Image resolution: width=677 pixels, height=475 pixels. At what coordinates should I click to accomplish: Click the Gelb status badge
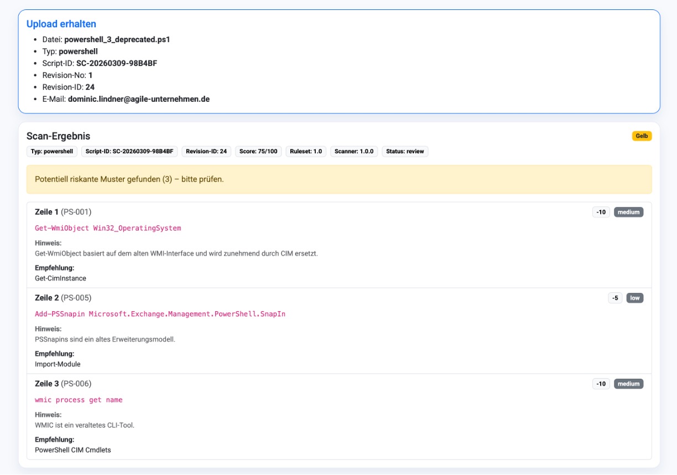641,135
